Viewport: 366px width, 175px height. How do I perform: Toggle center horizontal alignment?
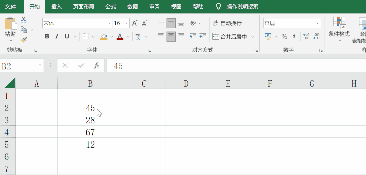pyautogui.click(x=171, y=36)
